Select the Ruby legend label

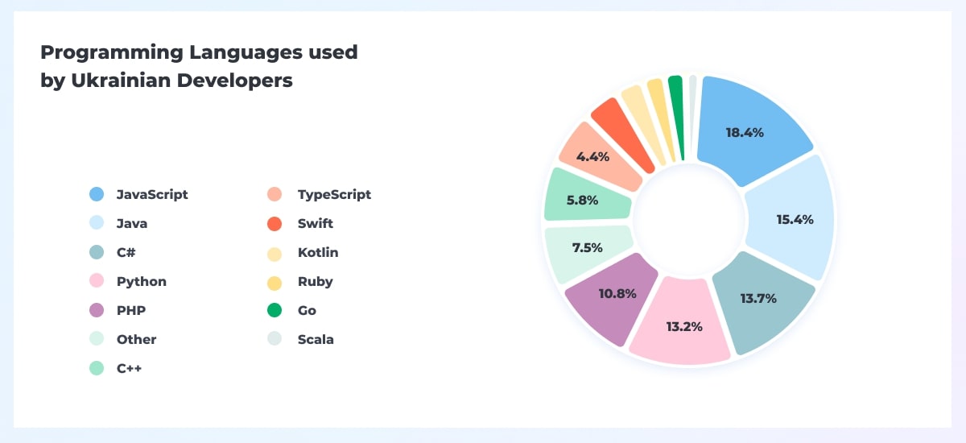tap(315, 281)
